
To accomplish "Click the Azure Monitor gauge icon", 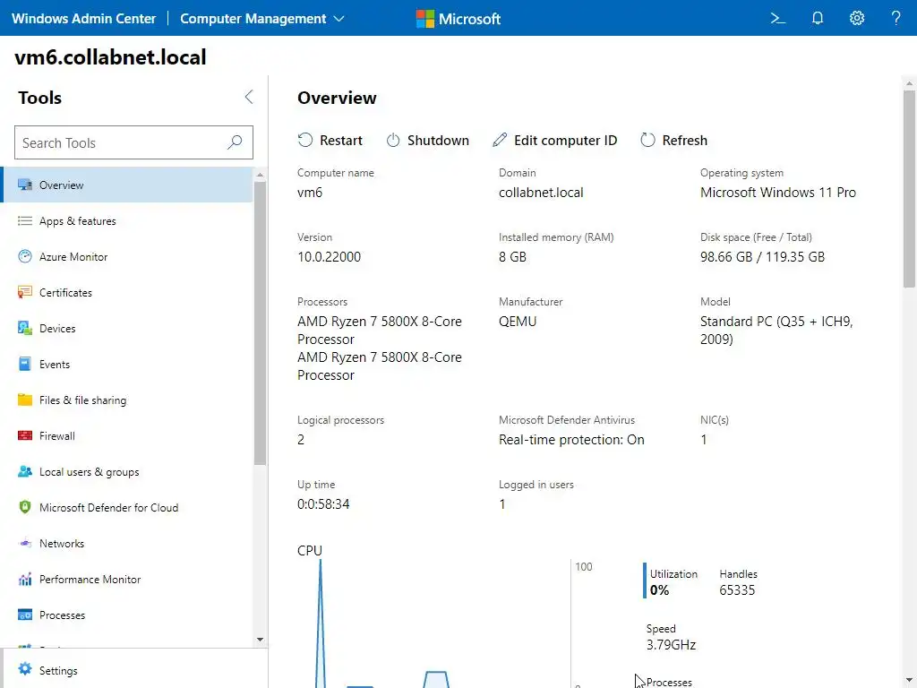I will pyautogui.click(x=24, y=256).
